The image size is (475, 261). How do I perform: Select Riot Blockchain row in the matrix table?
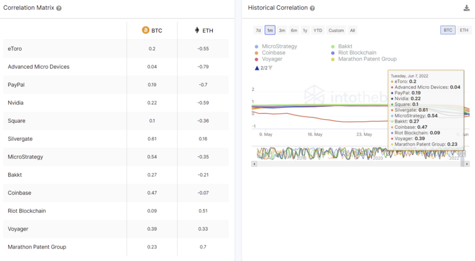(116, 211)
